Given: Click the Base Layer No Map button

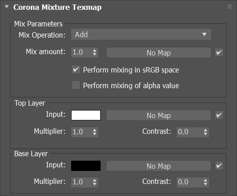Looking at the screenshot, I should tap(159, 166).
